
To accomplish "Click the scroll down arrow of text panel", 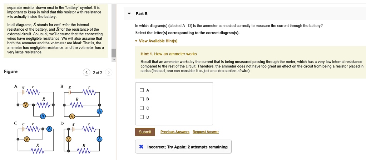I will coord(114,60).
